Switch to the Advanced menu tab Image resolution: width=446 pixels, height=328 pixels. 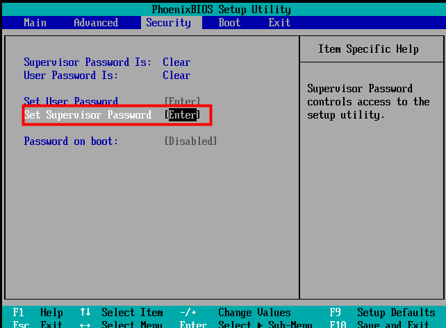96,23
